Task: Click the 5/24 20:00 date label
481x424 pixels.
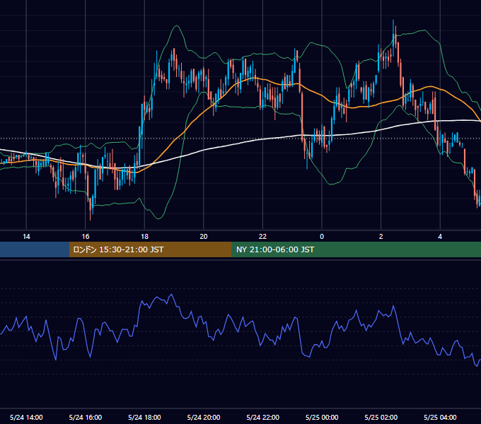Action: tap(204, 417)
